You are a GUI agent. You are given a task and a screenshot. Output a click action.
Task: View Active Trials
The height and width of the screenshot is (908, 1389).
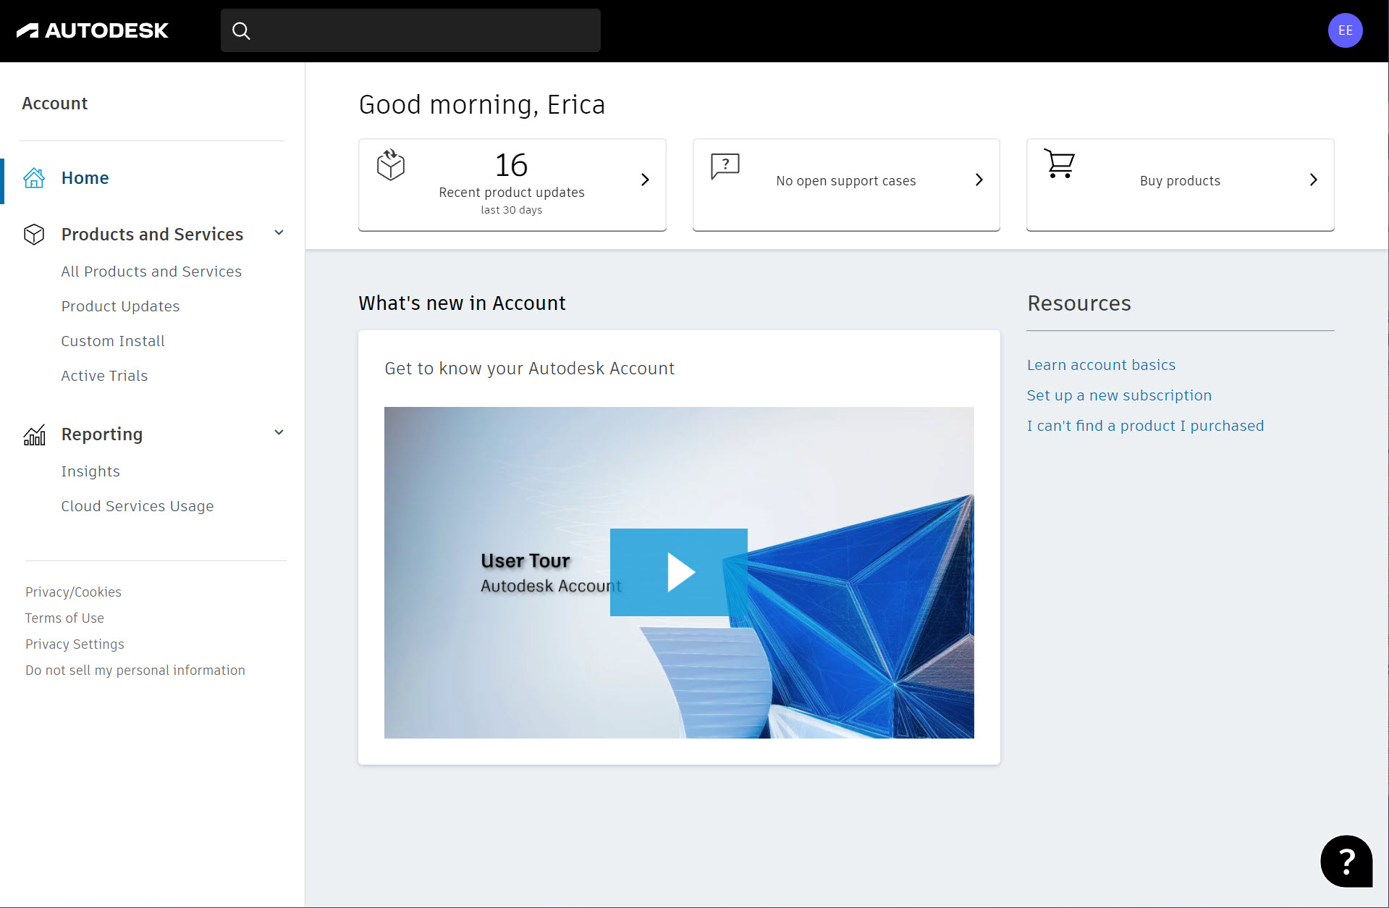(104, 376)
